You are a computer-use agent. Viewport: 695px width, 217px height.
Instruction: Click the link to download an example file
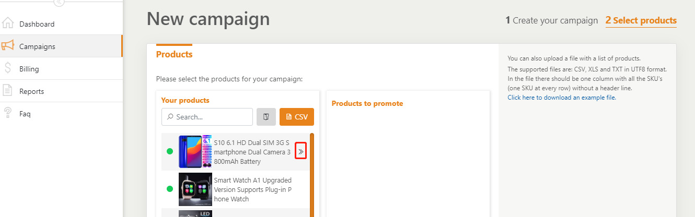(562, 98)
